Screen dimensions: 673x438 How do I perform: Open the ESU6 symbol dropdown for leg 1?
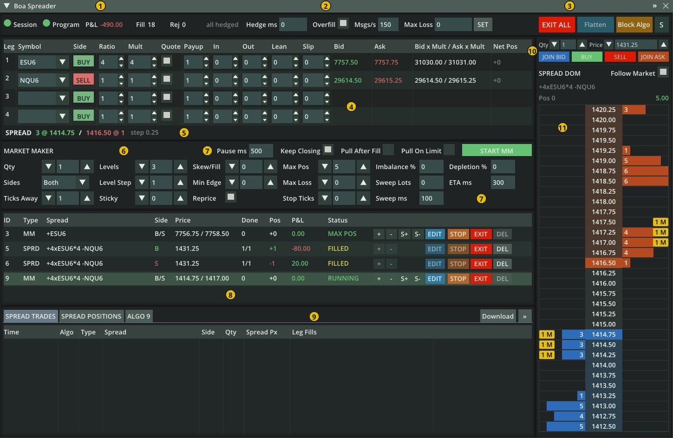[x=62, y=62]
